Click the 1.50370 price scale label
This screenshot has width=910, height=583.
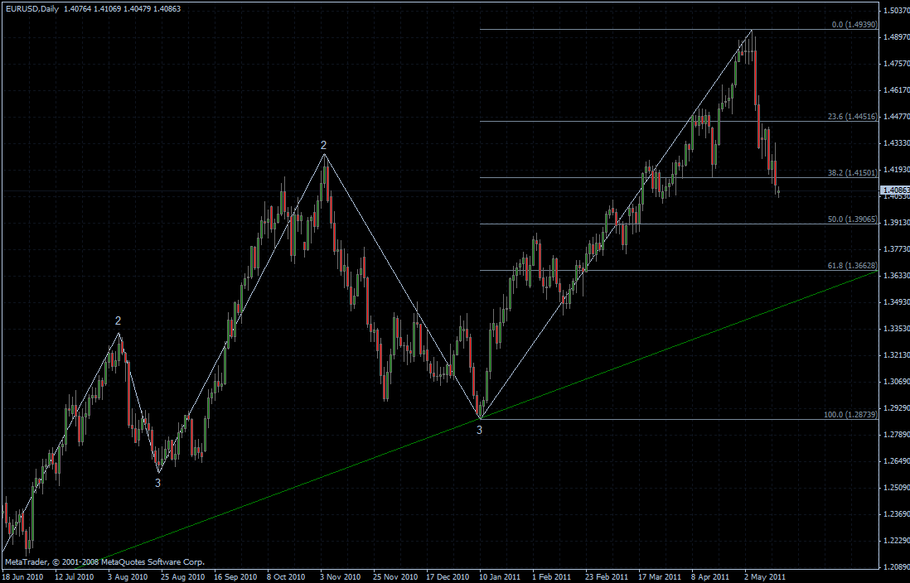tap(897, 10)
